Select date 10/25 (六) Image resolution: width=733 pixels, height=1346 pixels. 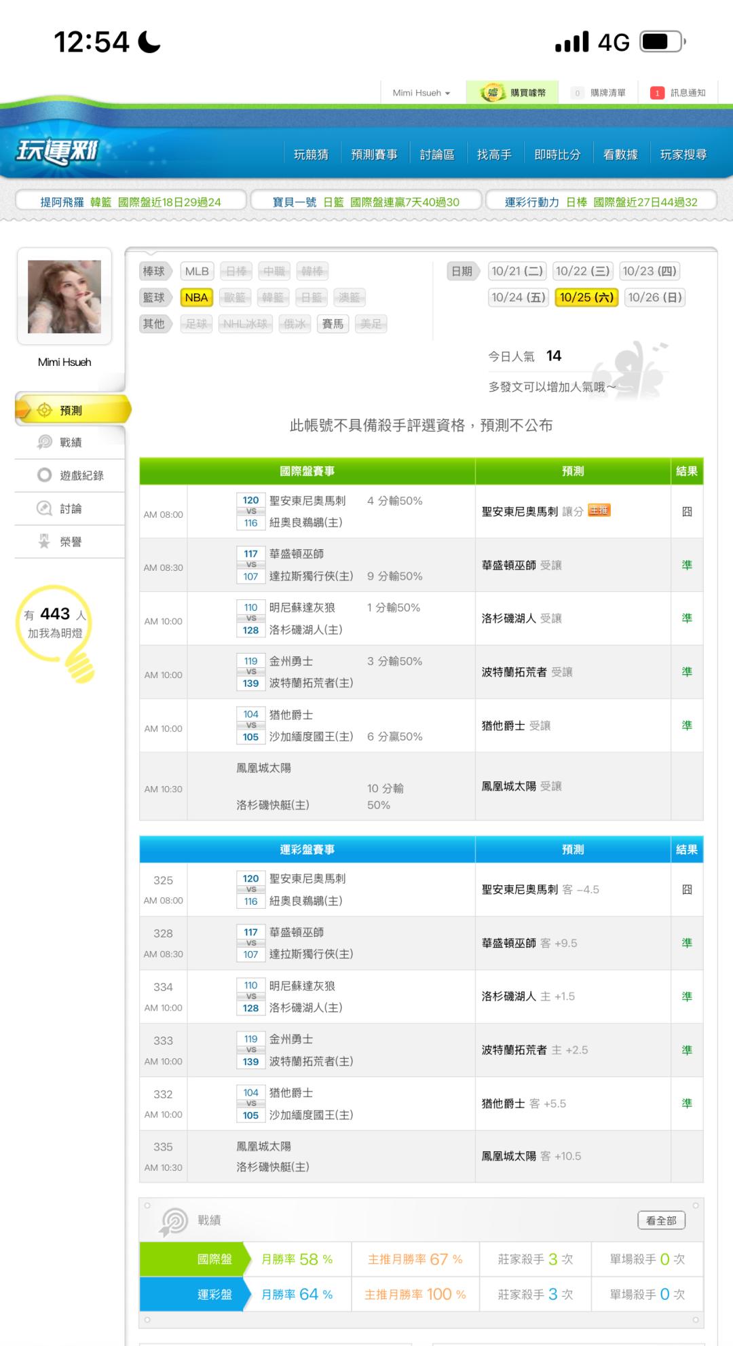coord(586,297)
